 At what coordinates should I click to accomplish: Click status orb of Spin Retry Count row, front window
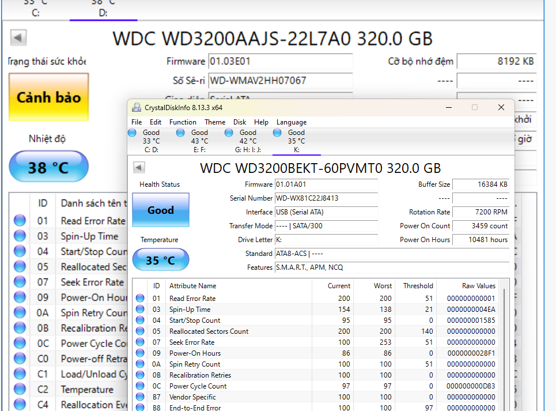[140, 364]
